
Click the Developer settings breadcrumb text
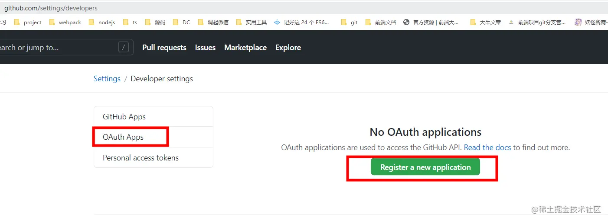162,79
